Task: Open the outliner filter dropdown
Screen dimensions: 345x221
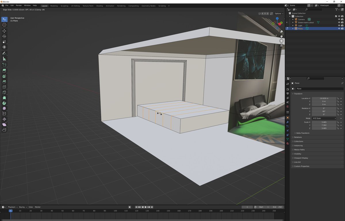Action: [338, 10]
